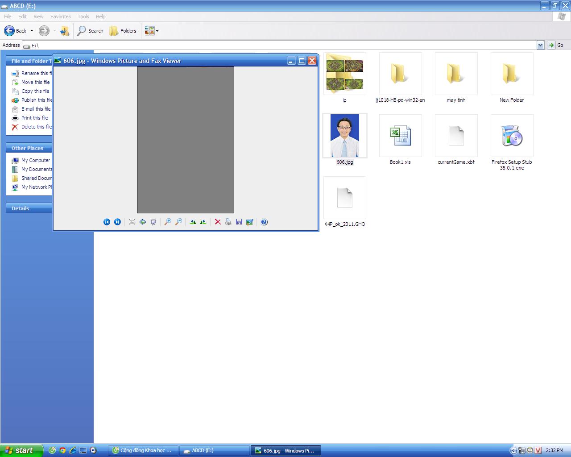Viewport: 571px width, 457px height.
Task: Open Picture Viewer help icon
Action: 264,222
